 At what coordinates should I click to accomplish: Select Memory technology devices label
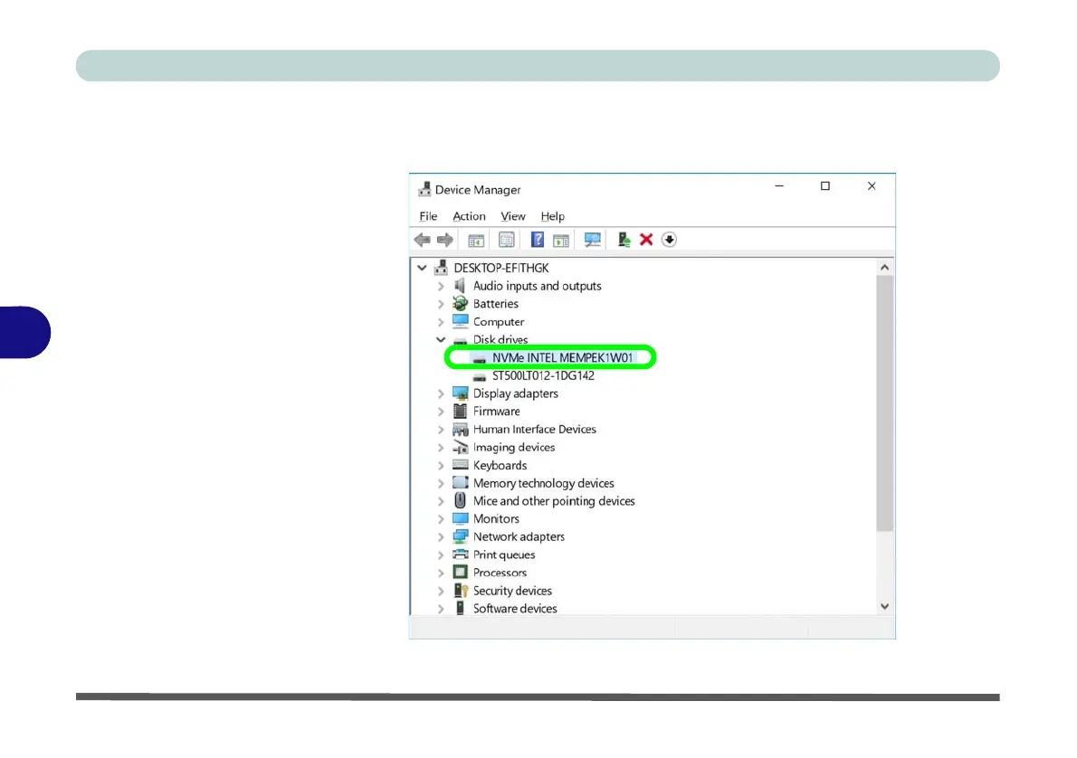543,483
